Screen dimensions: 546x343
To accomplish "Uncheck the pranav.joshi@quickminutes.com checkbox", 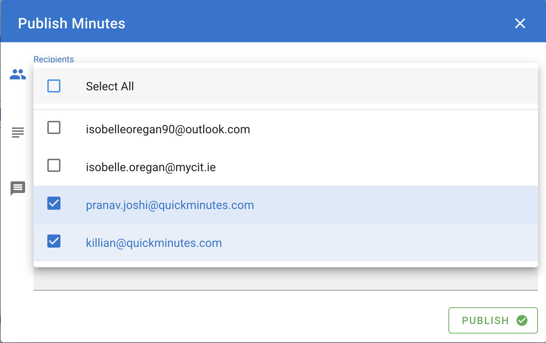I will 54,203.
